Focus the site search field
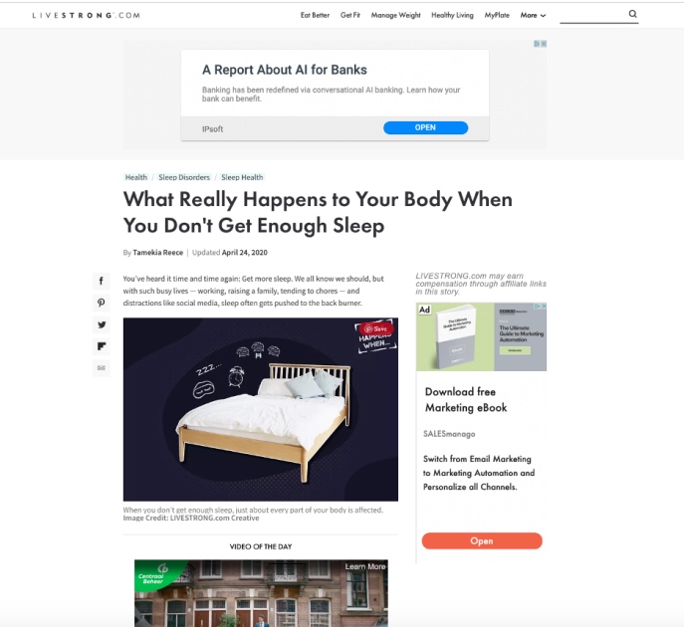The width and height of the screenshot is (684, 627). click(593, 15)
